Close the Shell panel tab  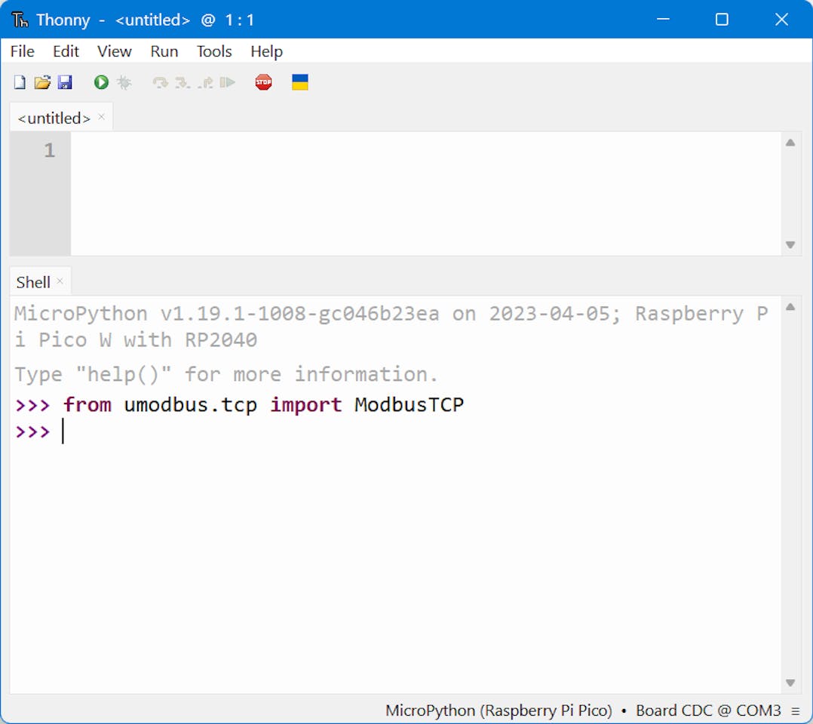[x=60, y=281]
